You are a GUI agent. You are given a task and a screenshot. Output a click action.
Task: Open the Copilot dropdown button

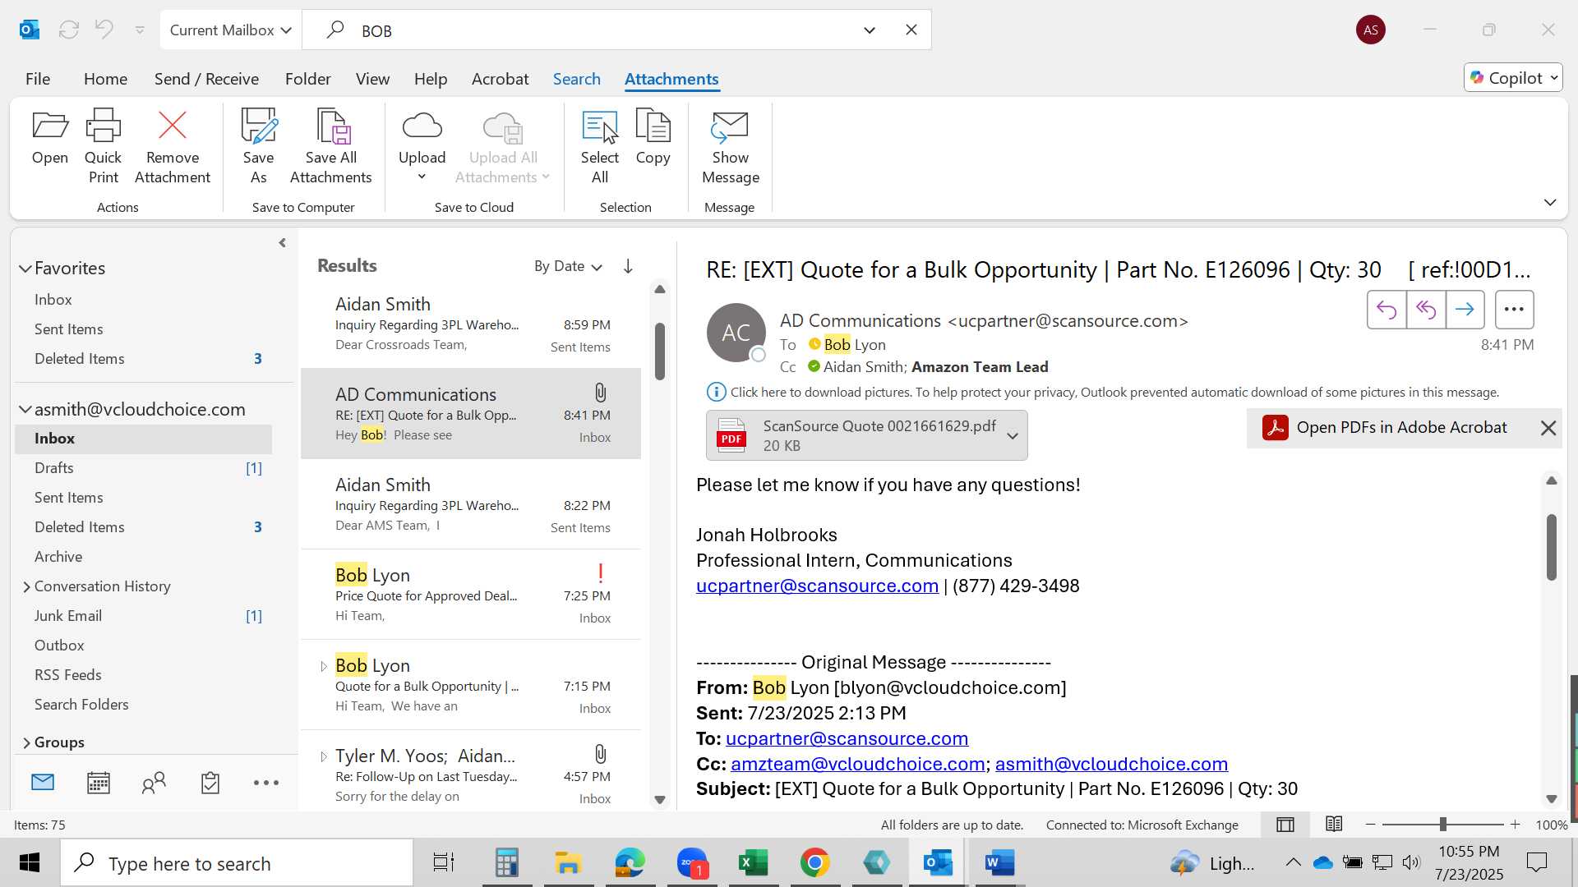tap(1513, 78)
